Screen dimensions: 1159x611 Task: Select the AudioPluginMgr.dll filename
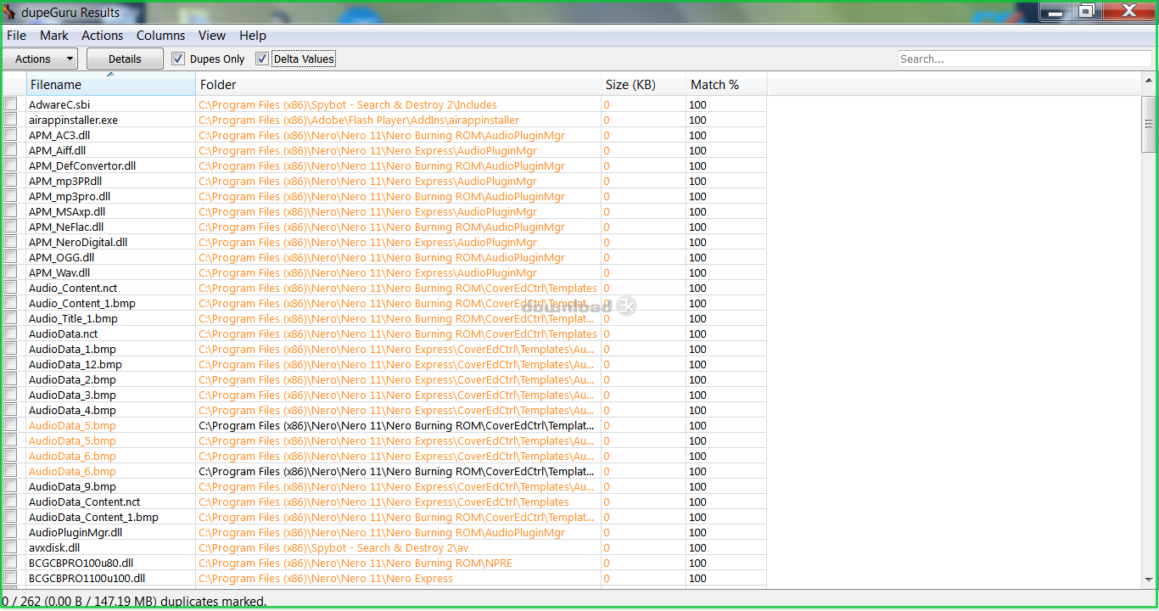pyautogui.click(x=76, y=532)
